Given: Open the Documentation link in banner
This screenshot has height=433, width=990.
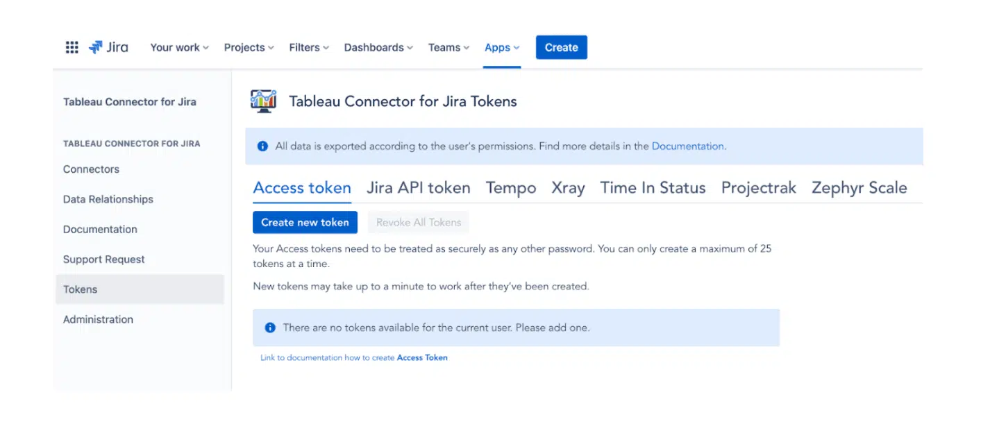Looking at the screenshot, I should click(687, 146).
